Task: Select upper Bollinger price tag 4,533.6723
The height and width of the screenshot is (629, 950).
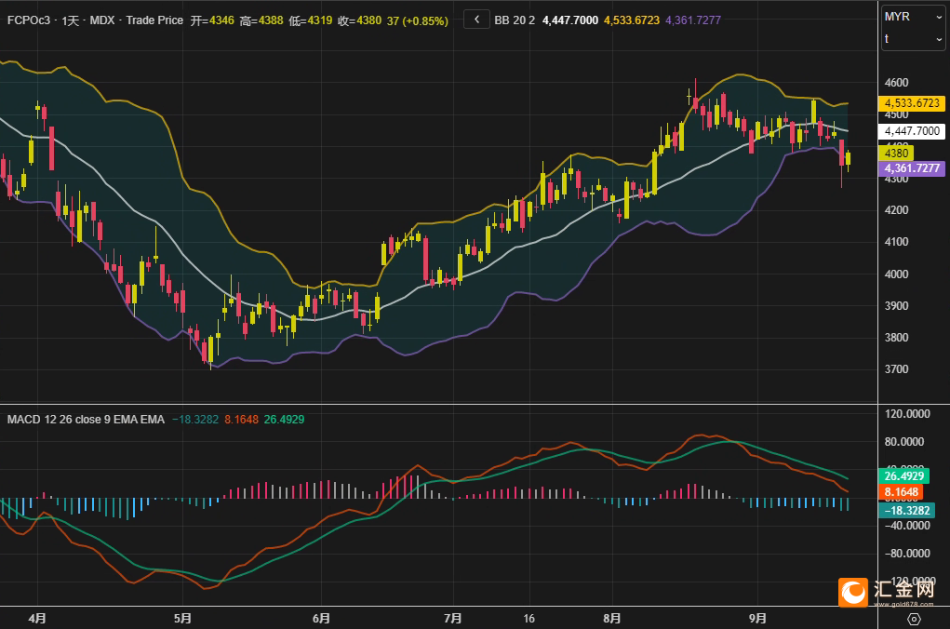Action: [x=911, y=103]
